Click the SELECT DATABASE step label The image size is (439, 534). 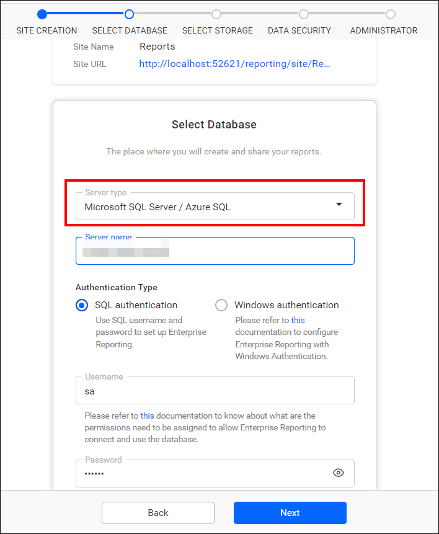click(130, 30)
